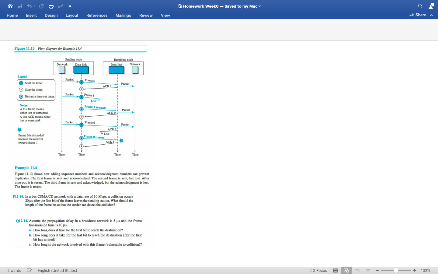Click the Redo icon
Viewport: 438px width, 274px height.
tap(41, 6)
